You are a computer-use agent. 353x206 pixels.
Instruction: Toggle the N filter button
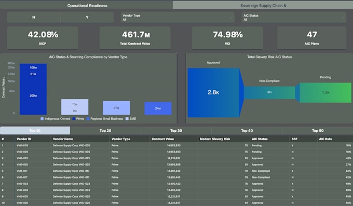click(x=34, y=17)
